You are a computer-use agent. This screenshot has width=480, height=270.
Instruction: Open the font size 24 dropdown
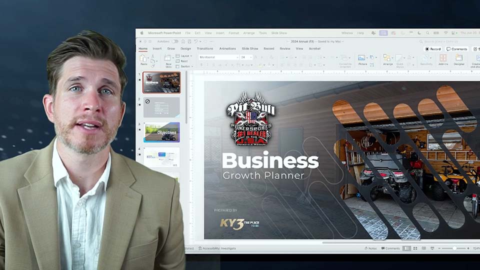(246, 57)
